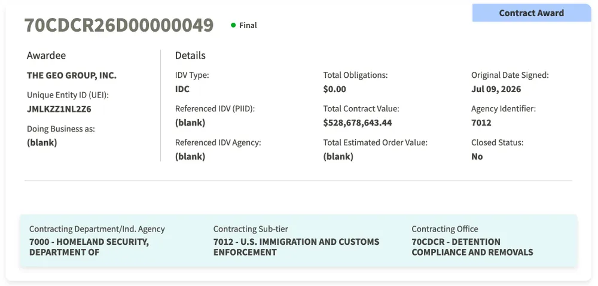This screenshot has width=598, height=286.
Task: Click the Doing Business as blank value
Action: pos(42,142)
